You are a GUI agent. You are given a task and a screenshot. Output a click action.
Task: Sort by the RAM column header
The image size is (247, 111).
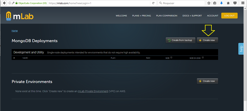pyautogui.click(x=148, y=58)
